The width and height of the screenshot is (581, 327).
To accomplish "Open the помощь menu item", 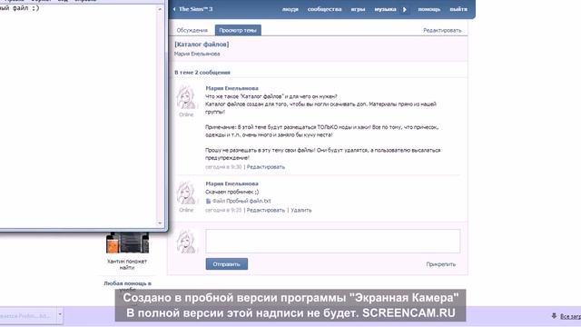I will pyautogui.click(x=429, y=9).
